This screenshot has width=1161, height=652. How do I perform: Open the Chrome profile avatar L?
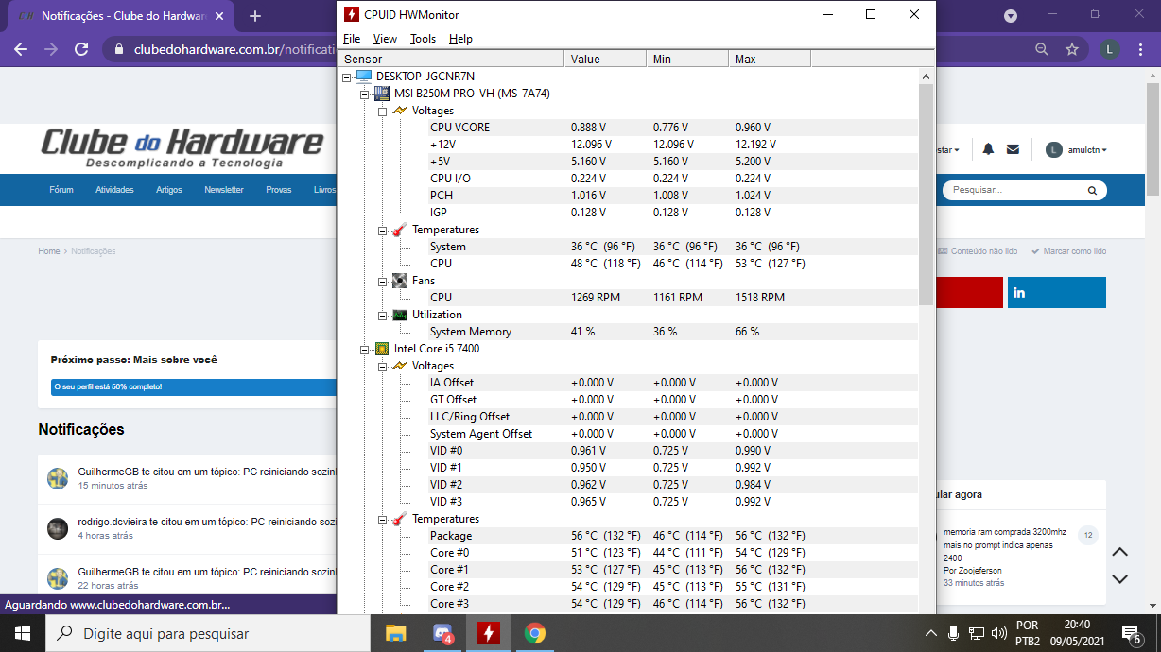[1111, 49]
